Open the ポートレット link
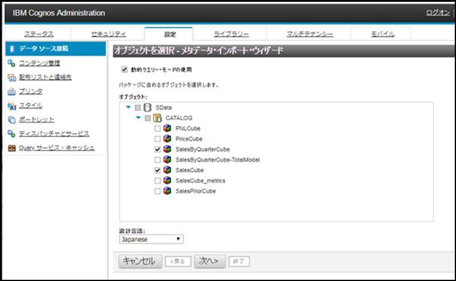The image size is (456, 281). pos(37,120)
